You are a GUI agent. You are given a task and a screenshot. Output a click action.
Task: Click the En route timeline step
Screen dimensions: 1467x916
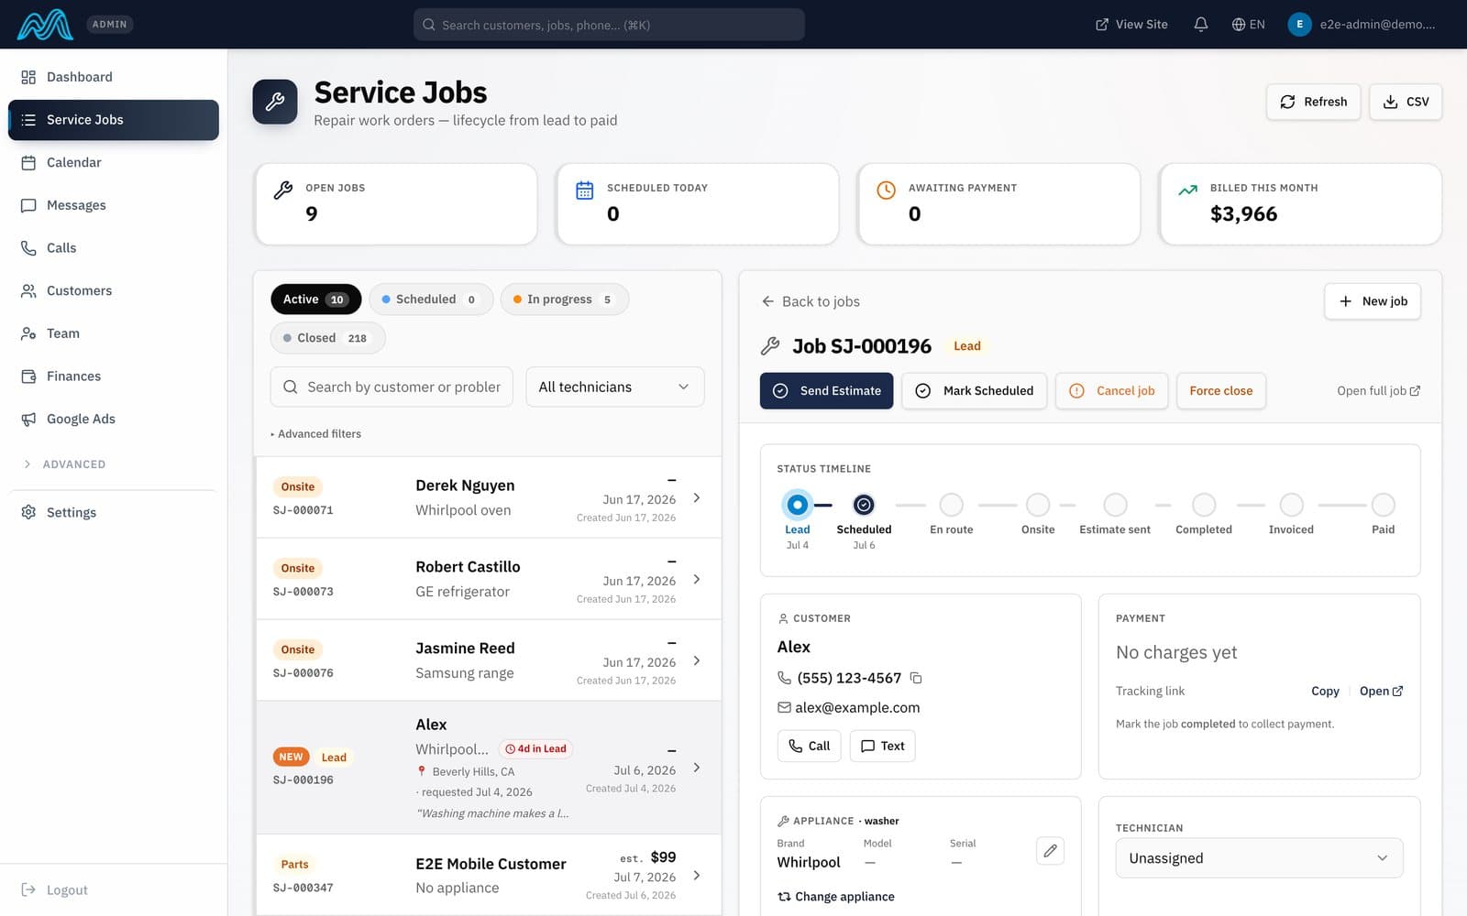tap(952, 505)
